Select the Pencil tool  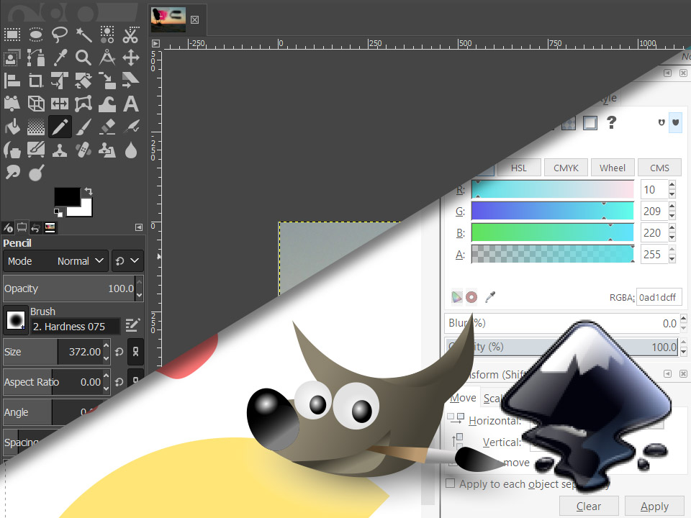[60, 127]
